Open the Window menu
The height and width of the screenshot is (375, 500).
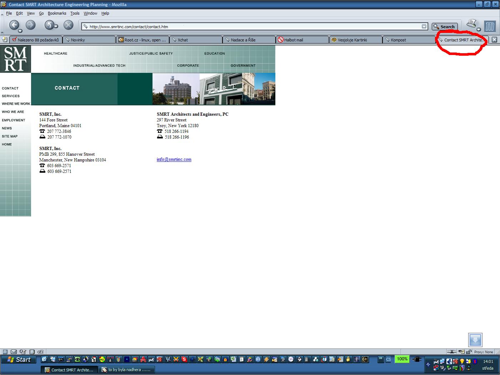[x=90, y=13]
